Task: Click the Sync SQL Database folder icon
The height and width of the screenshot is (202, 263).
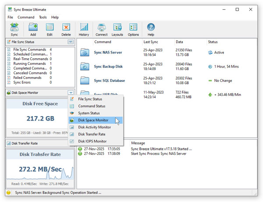Action: coord(85,81)
